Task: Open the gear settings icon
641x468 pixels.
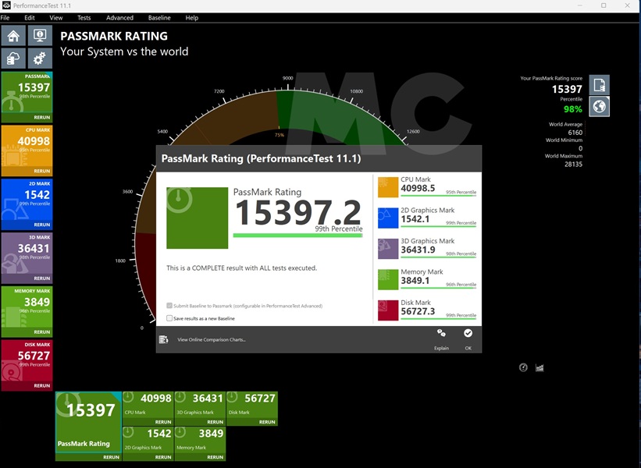Action: click(x=40, y=58)
